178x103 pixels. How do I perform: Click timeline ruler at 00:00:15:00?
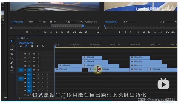pyautogui.click(x=115, y=44)
